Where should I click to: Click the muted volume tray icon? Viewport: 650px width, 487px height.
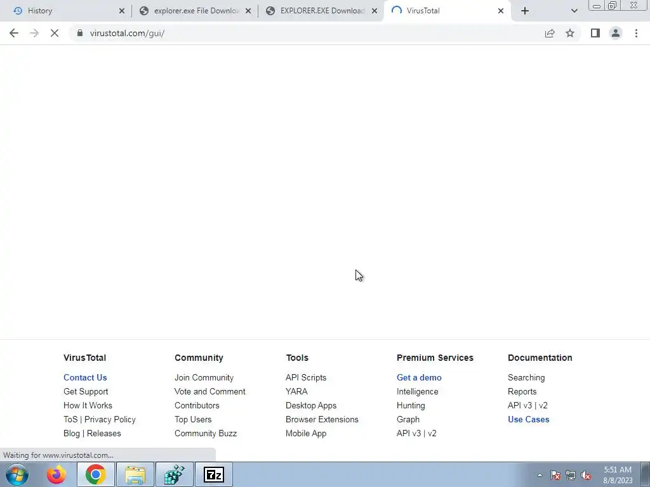coord(586,476)
